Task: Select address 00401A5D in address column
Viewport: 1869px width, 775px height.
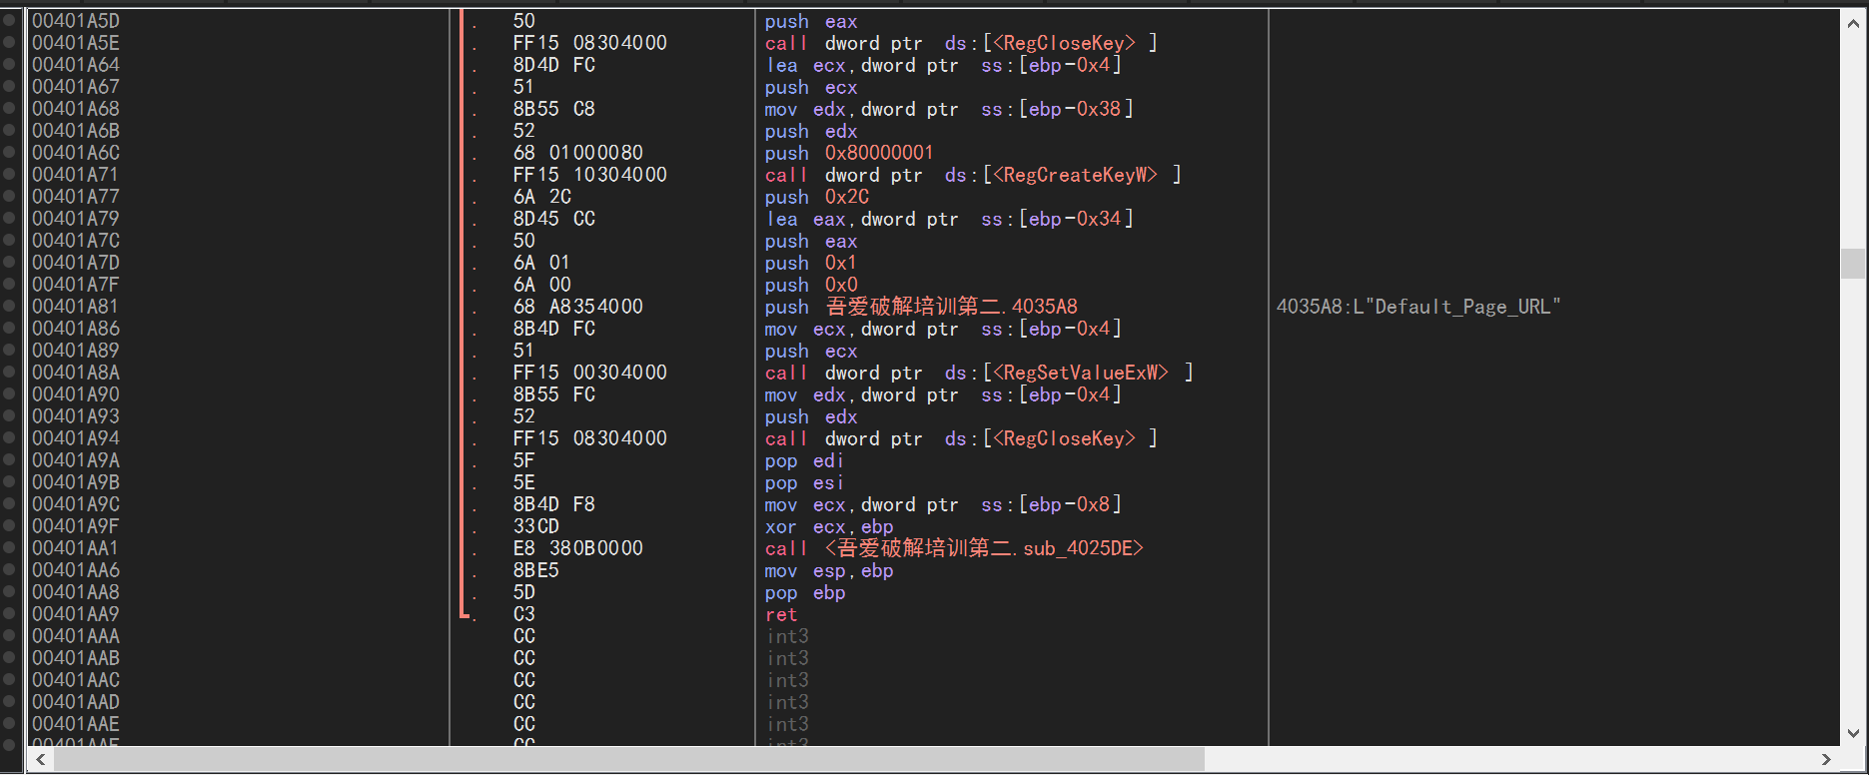Action: pos(76,21)
